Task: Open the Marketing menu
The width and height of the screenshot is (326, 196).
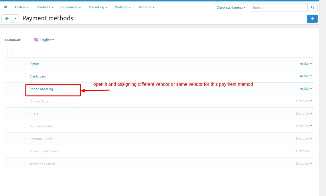Action: click(98, 7)
